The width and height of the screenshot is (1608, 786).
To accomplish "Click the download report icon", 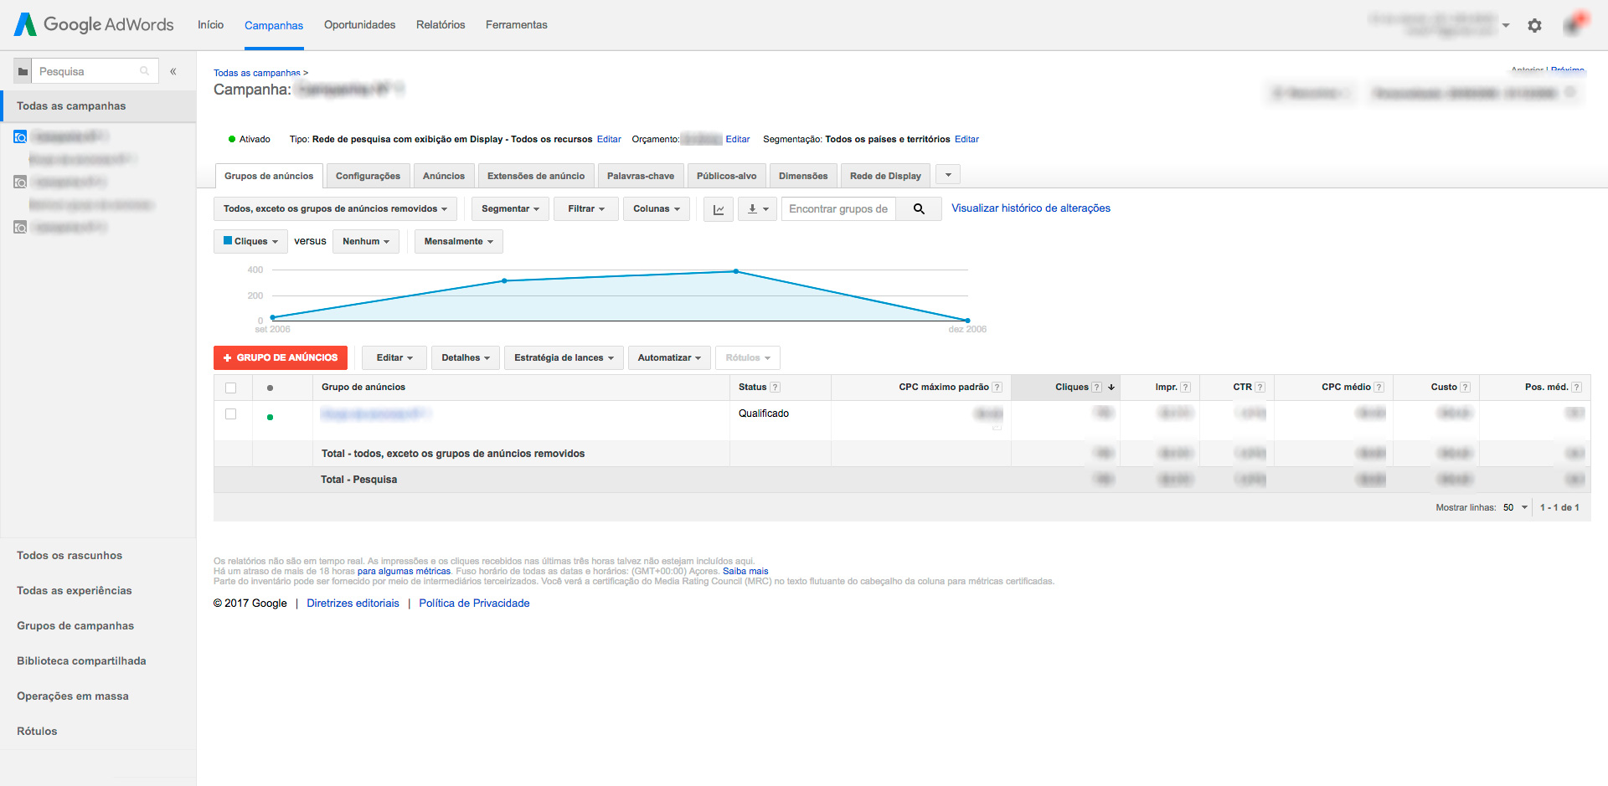I will click(757, 209).
